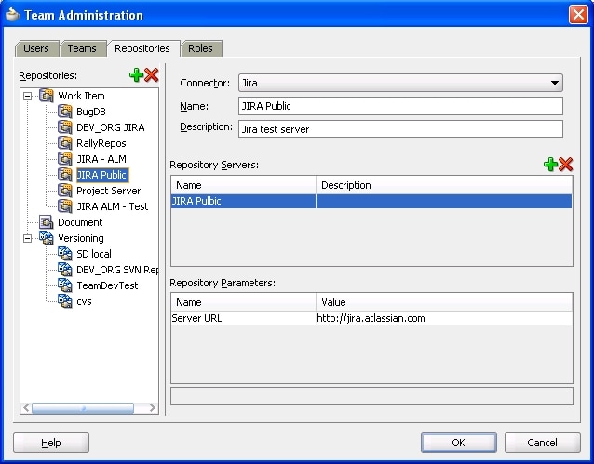This screenshot has height=464, width=594.
Task: Click the Cancel button
Action: coord(542,443)
